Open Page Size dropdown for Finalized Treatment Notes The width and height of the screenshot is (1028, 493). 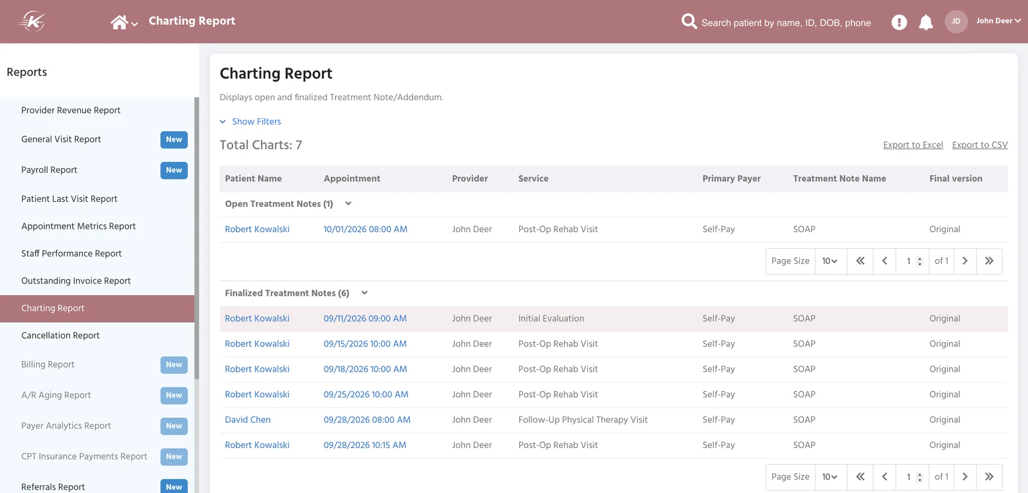[x=830, y=477]
